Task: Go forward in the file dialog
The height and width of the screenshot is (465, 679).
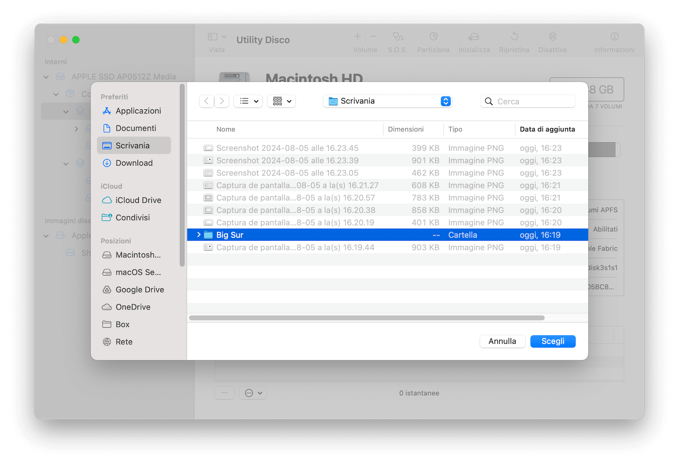Action: point(222,101)
